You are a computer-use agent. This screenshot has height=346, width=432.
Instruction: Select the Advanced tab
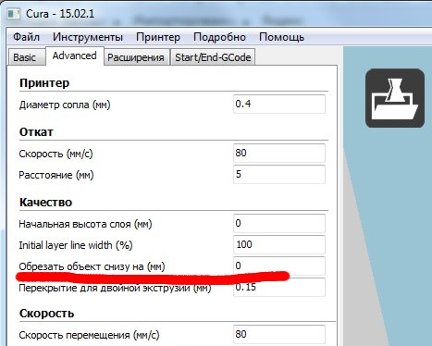(x=75, y=56)
